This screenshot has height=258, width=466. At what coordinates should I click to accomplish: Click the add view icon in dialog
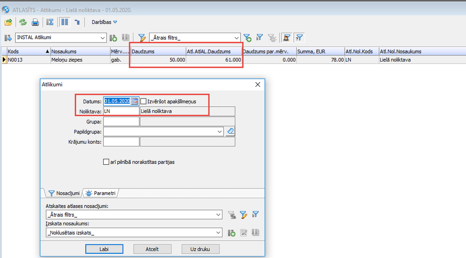(x=231, y=233)
